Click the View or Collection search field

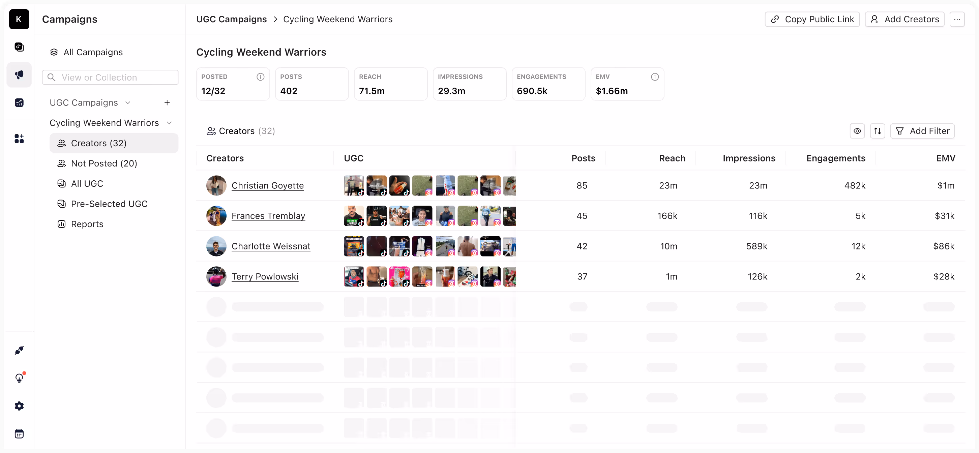tap(110, 78)
